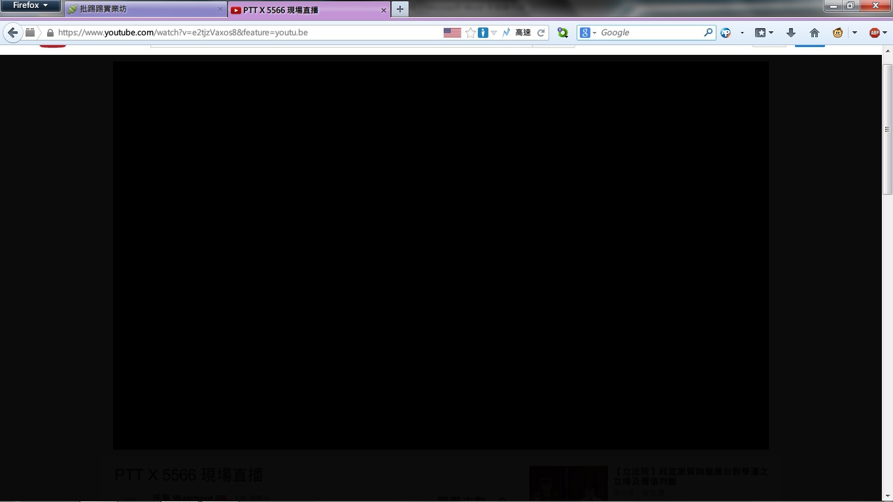Image resolution: width=893 pixels, height=502 pixels.
Task: Open the dimmed 立法院 related video title link
Action: (691, 476)
